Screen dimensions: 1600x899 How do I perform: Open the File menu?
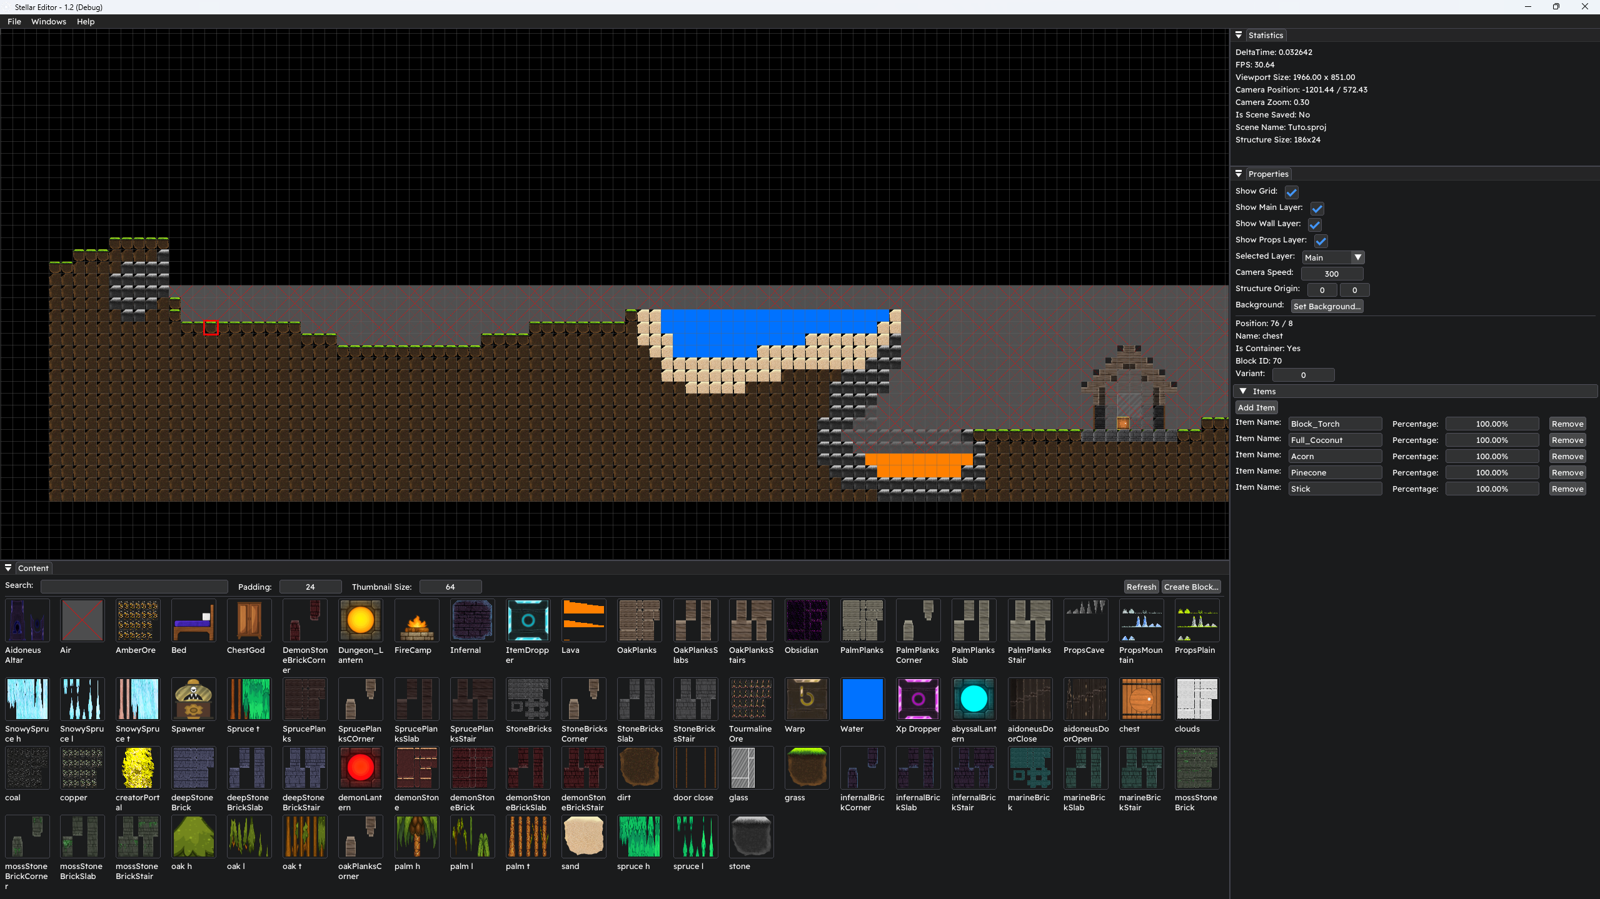14,21
